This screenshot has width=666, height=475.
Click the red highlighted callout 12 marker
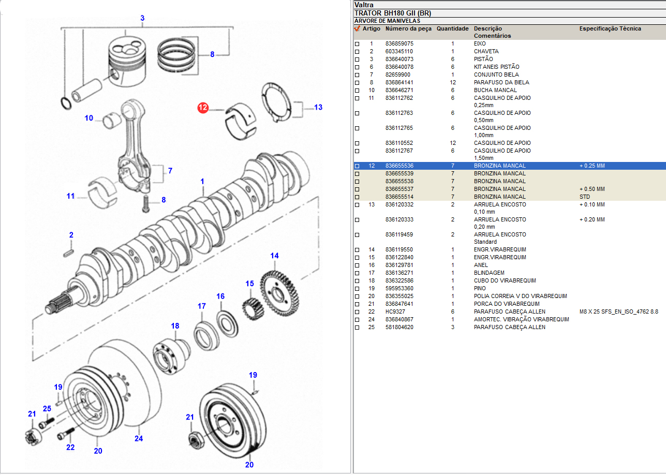point(203,108)
